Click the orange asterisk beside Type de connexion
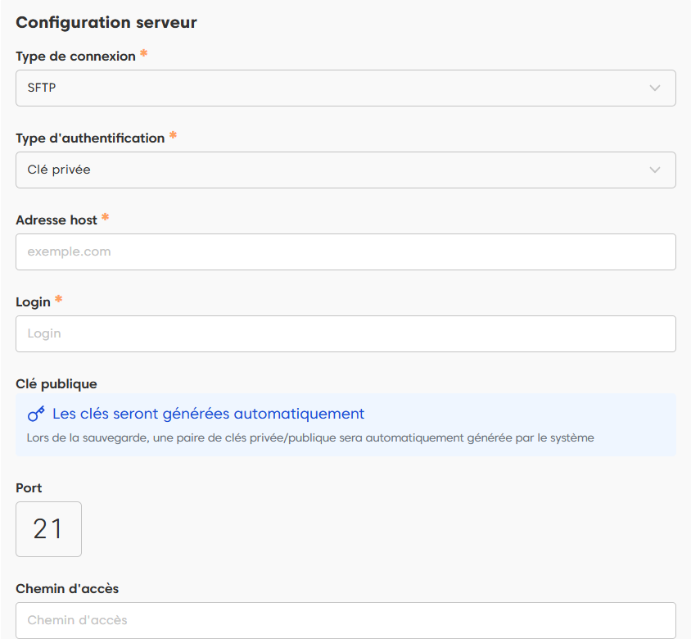The height and width of the screenshot is (639, 691). point(144,55)
